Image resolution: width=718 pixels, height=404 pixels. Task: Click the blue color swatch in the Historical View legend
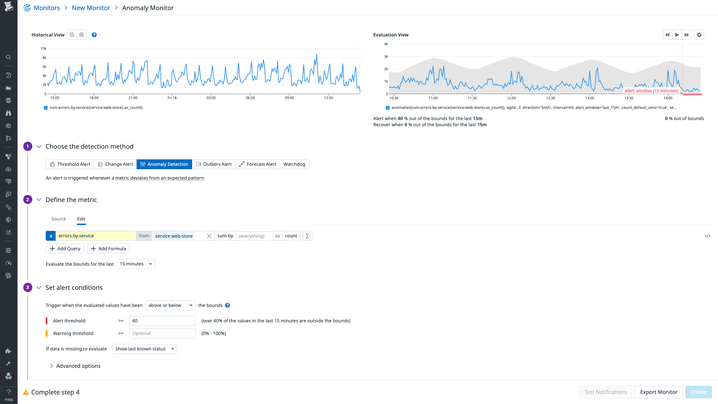(46, 107)
